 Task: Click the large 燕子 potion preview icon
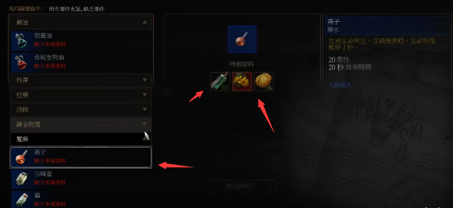pyautogui.click(x=242, y=40)
